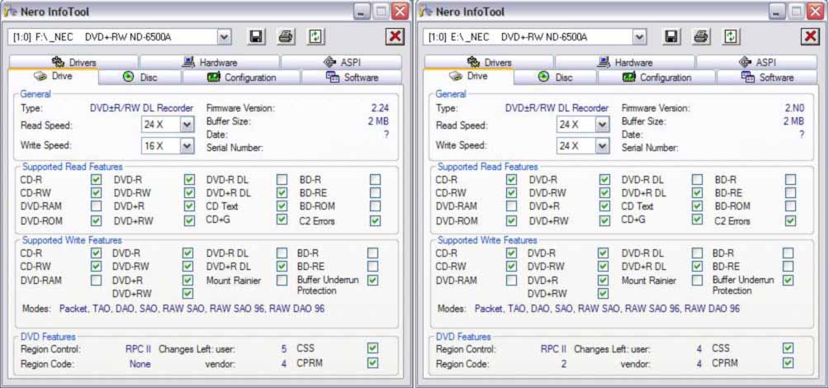The image size is (829, 388).
Task: Expand Read Speed dropdown in left window
Action: pos(187,124)
